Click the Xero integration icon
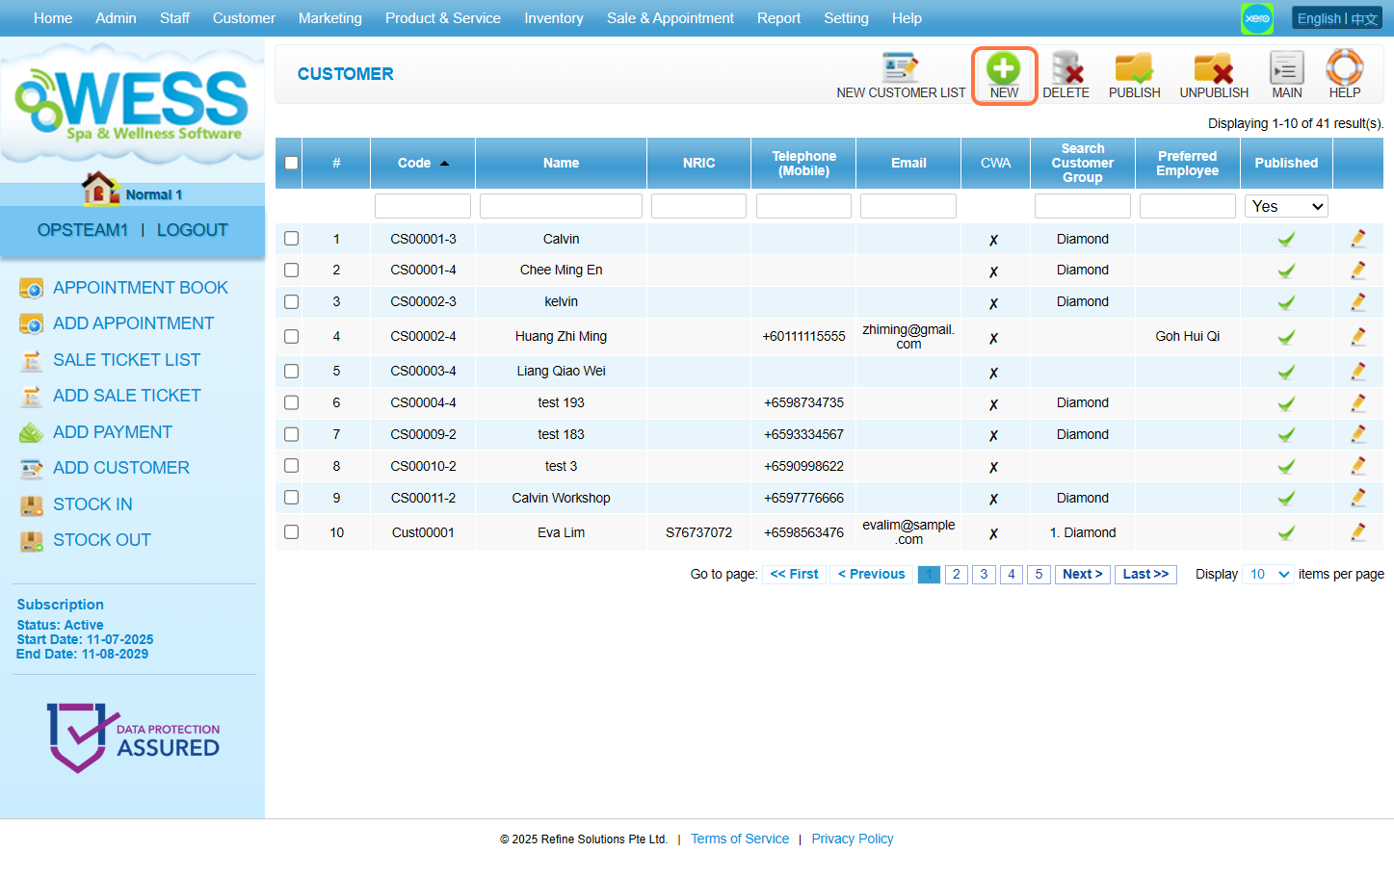 (1256, 18)
